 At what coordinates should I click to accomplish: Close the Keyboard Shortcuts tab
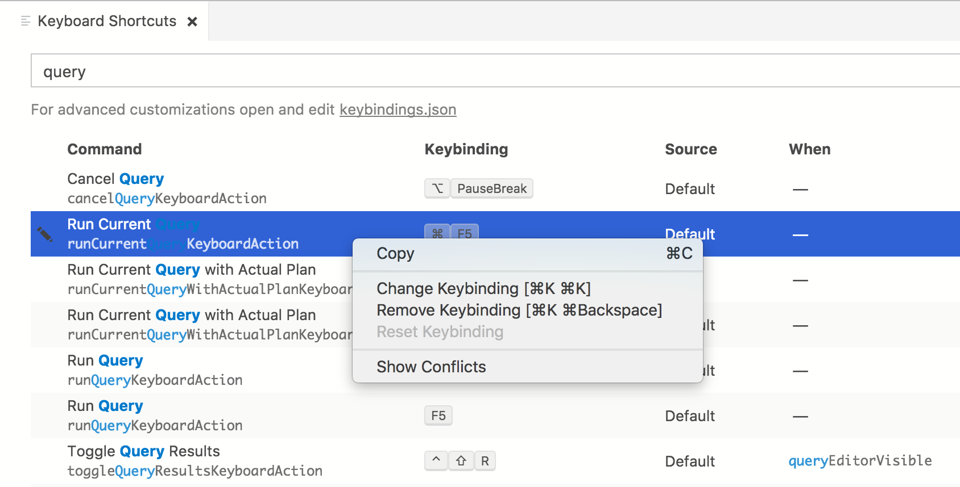[192, 22]
